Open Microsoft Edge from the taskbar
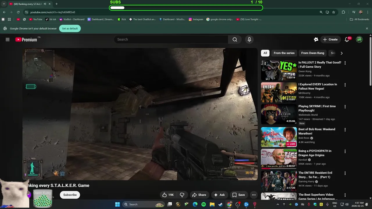This screenshot has height=209, width=372. [x=195, y=204]
